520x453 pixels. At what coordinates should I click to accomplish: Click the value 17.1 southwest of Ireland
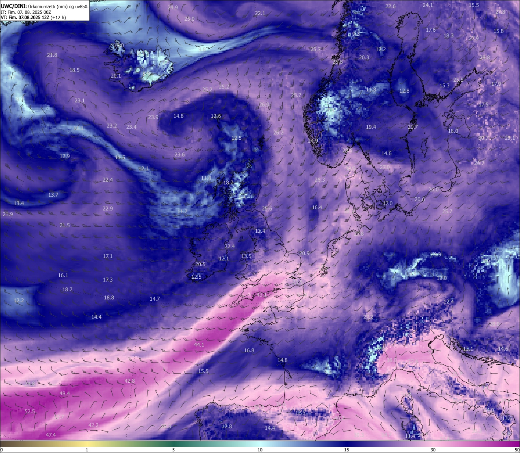pyautogui.click(x=108, y=256)
